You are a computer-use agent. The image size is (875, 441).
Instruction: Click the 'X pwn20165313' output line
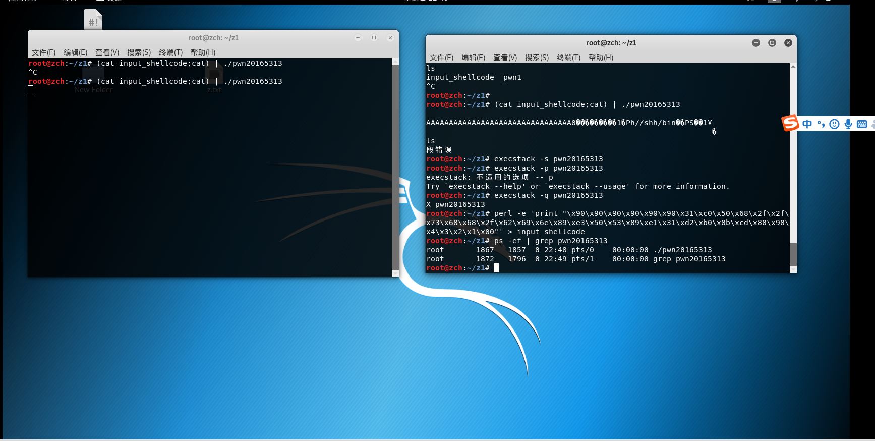pyautogui.click(x=455, y=204)
